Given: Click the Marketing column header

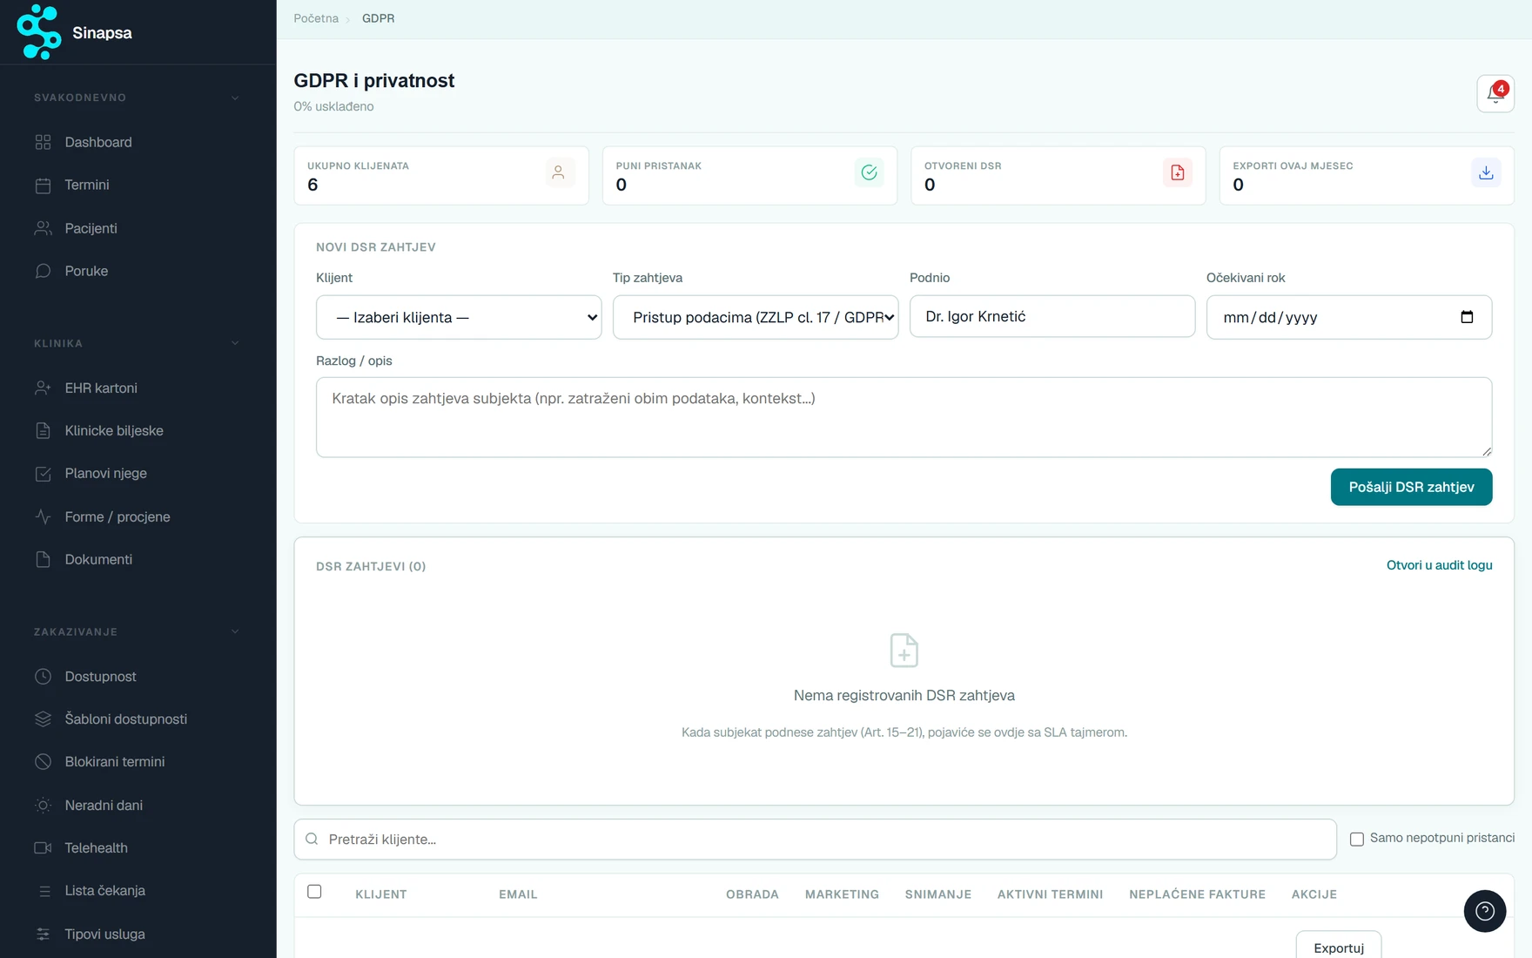Looking at the screenshot, I should click(x=842, y=894).
